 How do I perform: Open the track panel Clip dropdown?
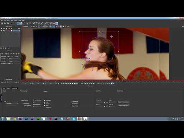pos(12,103)
